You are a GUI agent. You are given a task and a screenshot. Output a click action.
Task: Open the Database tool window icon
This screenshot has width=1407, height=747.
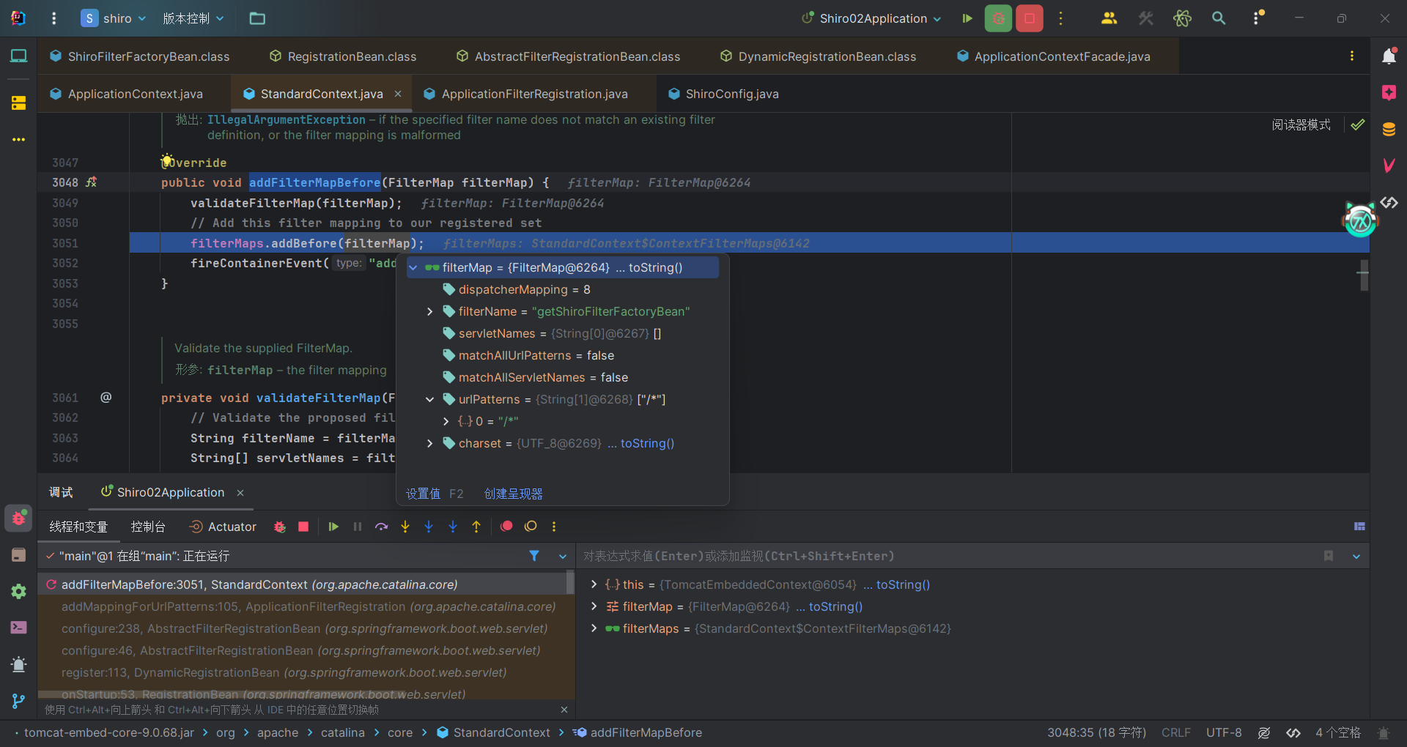tap(1389, 130)
